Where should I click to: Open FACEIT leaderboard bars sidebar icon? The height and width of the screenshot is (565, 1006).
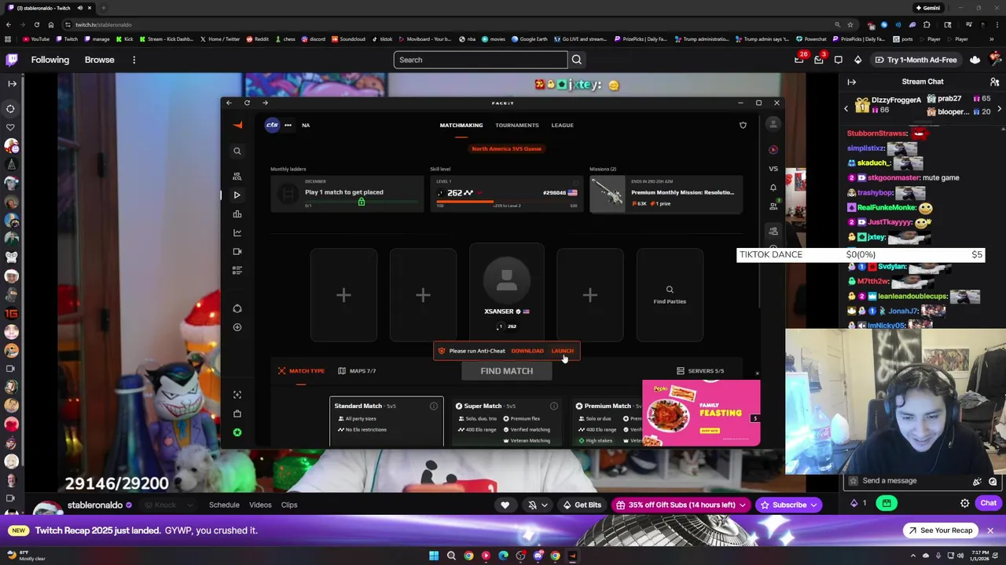click(x=237, y=214)
